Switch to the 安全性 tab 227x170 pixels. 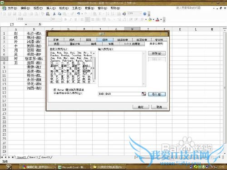159,40
